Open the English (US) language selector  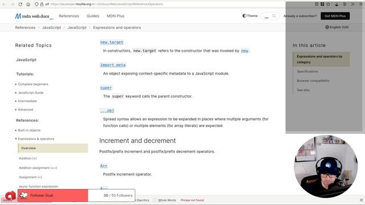pos(337,27)
